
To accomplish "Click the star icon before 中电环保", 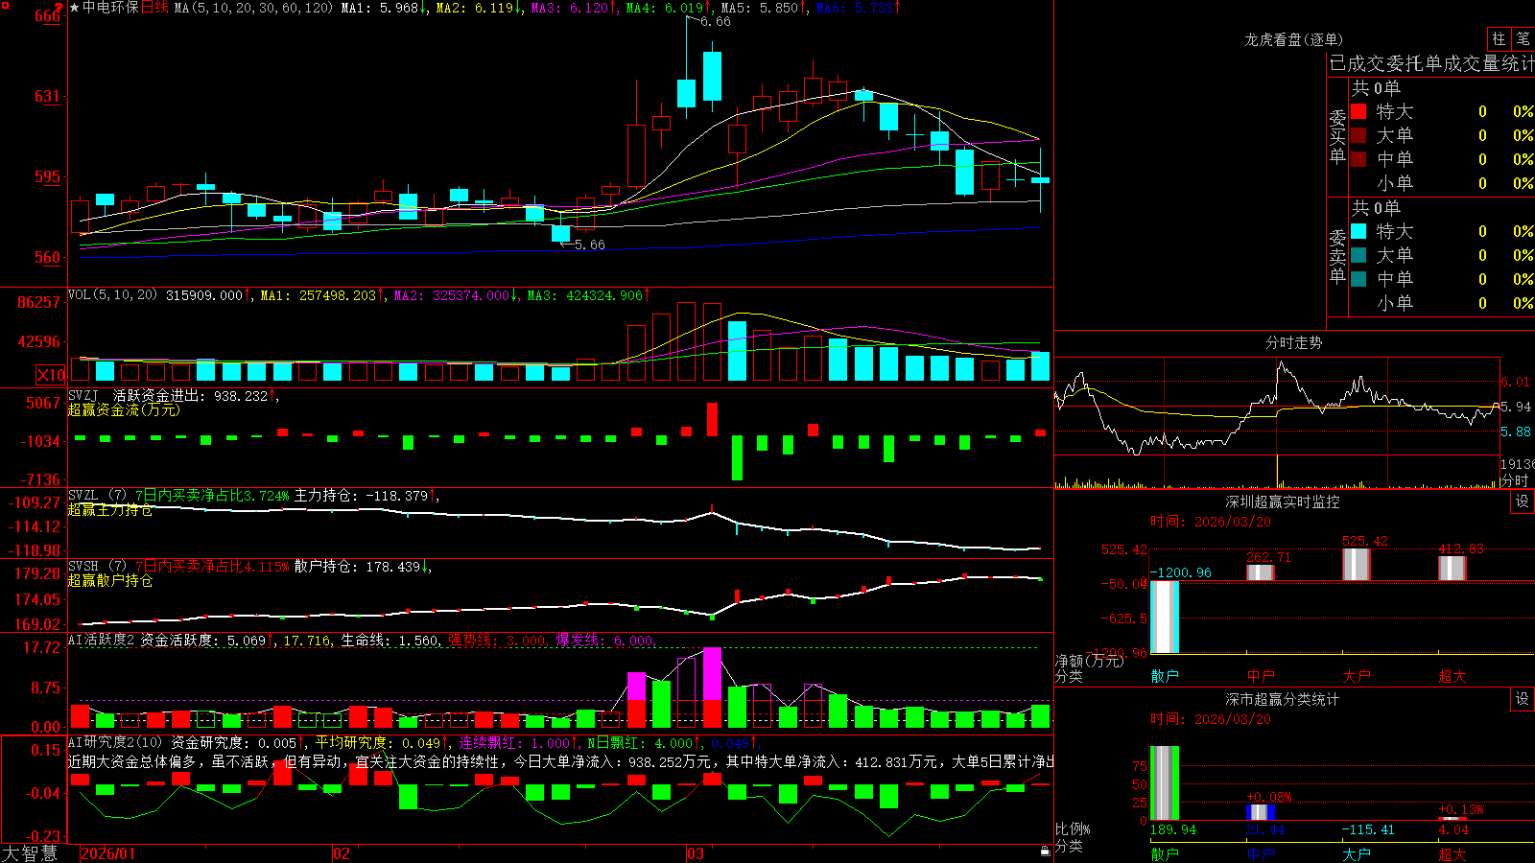I will [x=75, y=8].
